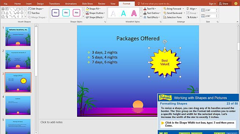Switch to the Animations tab
This screenshot has width=240, height=134.
71,4
